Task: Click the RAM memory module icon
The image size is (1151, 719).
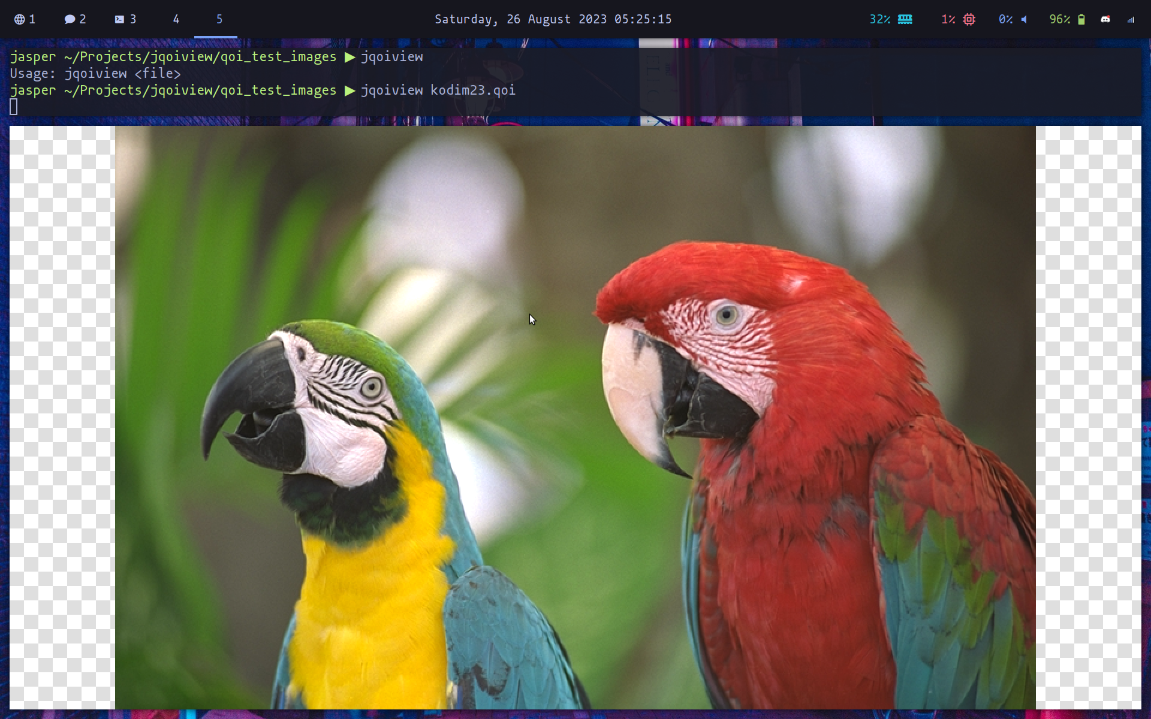Action: tap(905, 19)
